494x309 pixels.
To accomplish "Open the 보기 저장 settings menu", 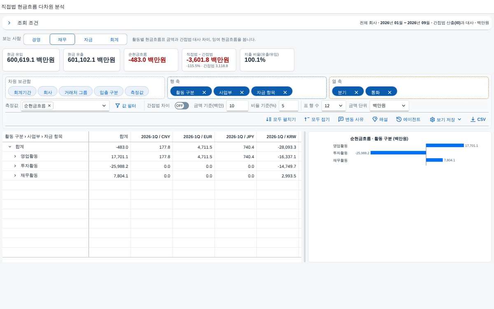I will (x=445, y=119).
